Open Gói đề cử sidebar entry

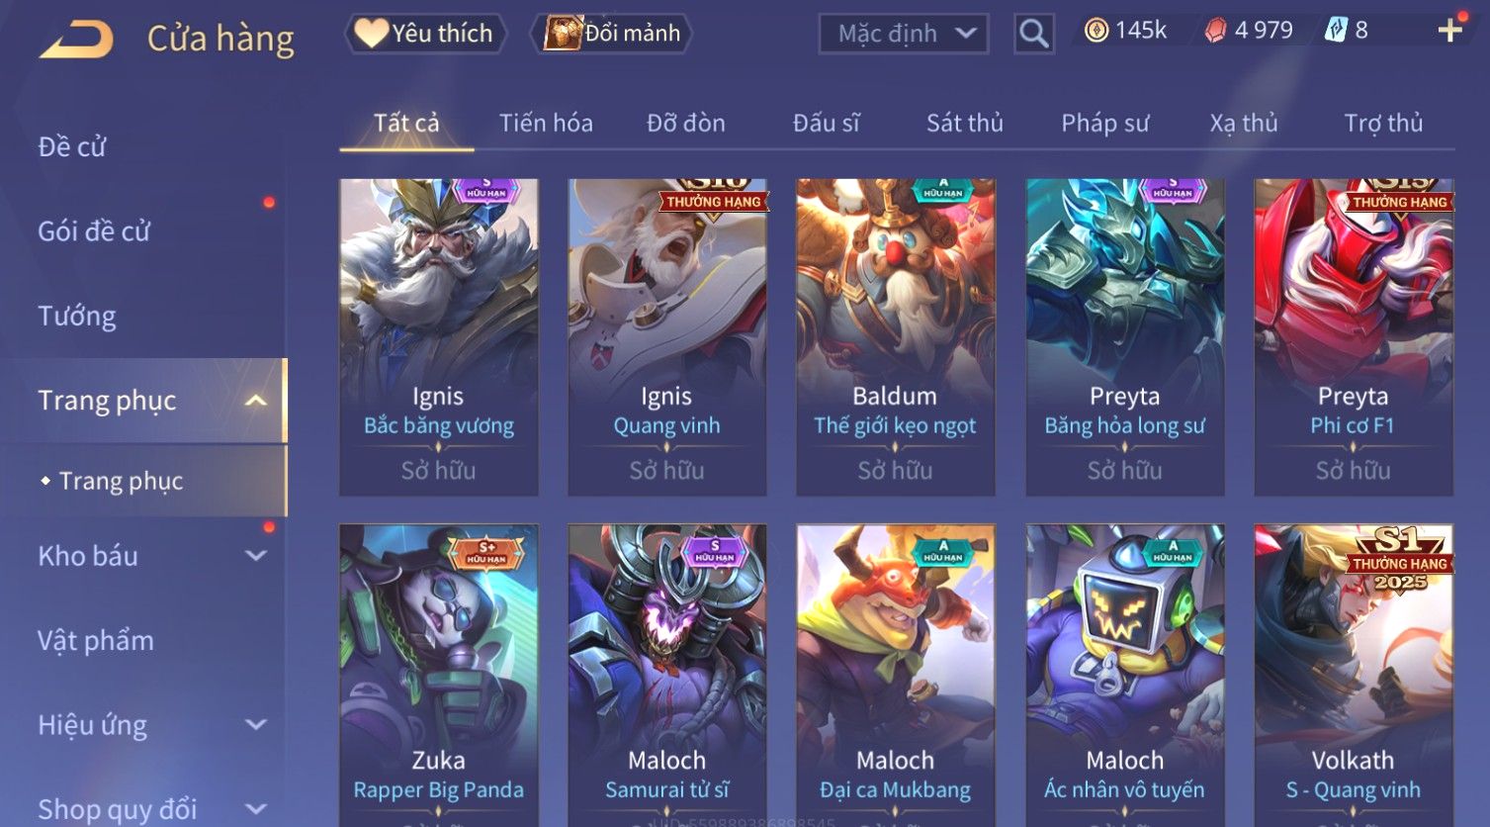[x=94, y=231]
